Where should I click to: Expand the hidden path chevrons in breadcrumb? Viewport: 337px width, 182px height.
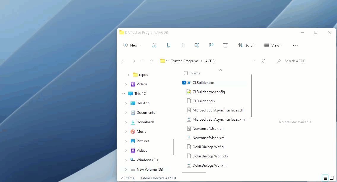tap(168, 61)
